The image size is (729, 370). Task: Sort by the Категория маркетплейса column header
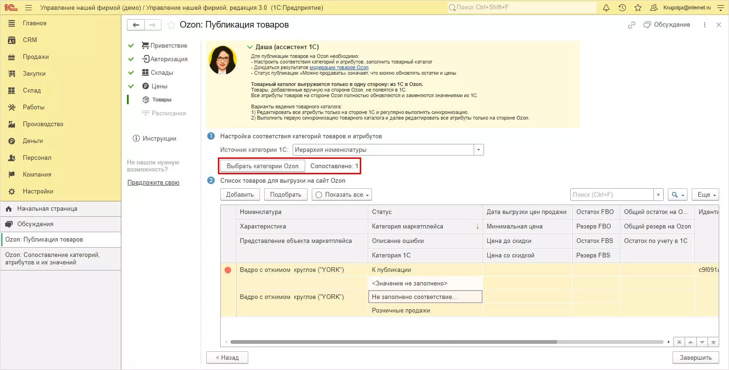click(425, 227)
